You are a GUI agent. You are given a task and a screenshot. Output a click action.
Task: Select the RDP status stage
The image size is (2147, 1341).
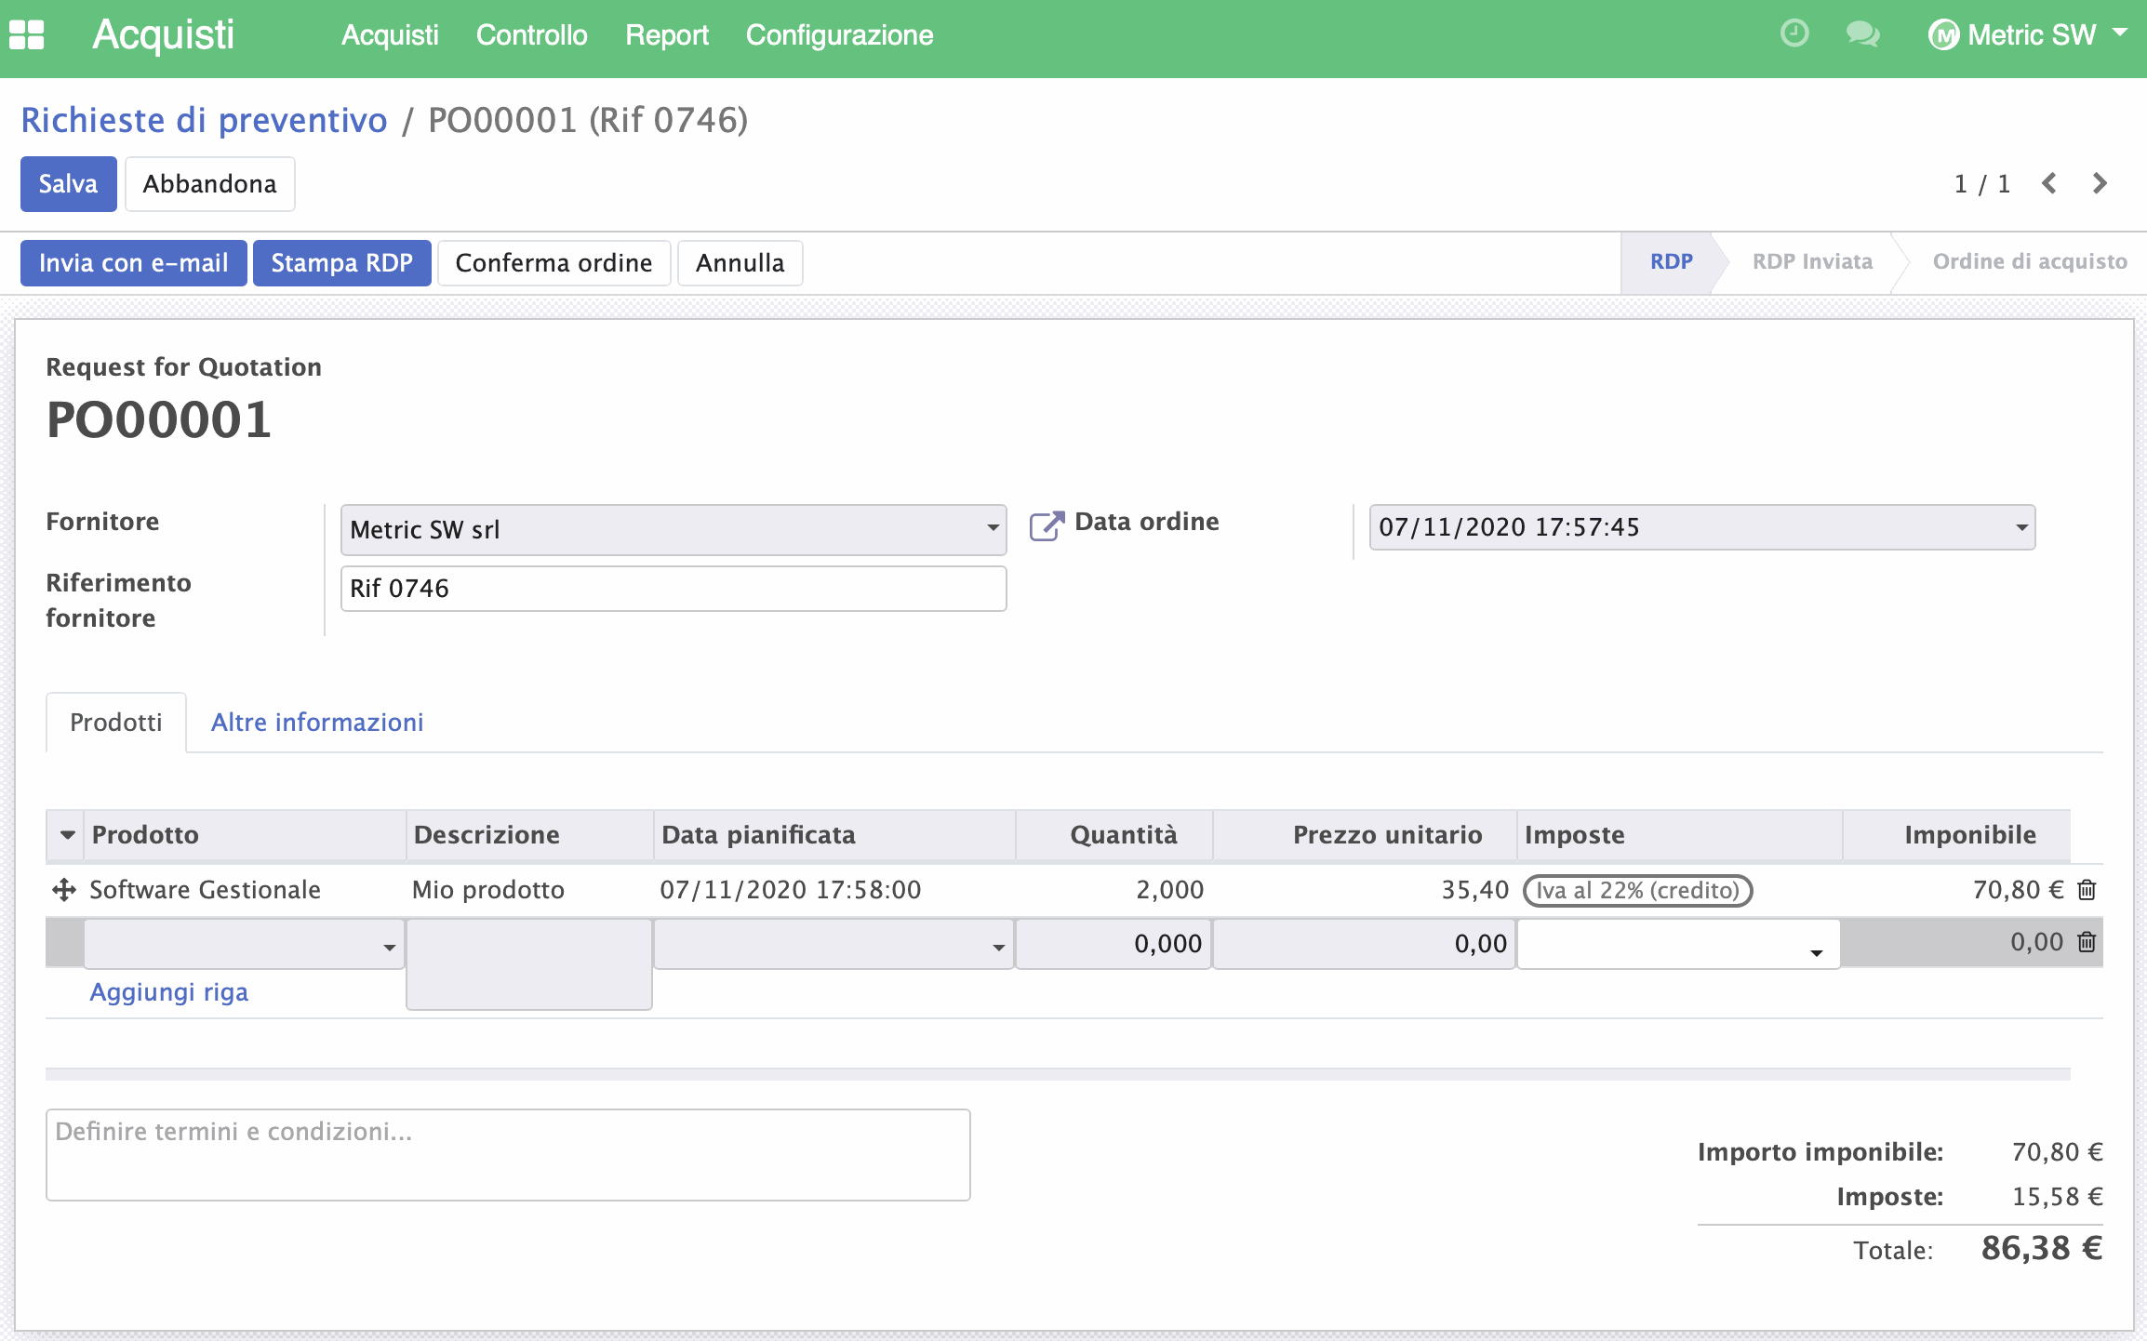[x=1671, y=262]
